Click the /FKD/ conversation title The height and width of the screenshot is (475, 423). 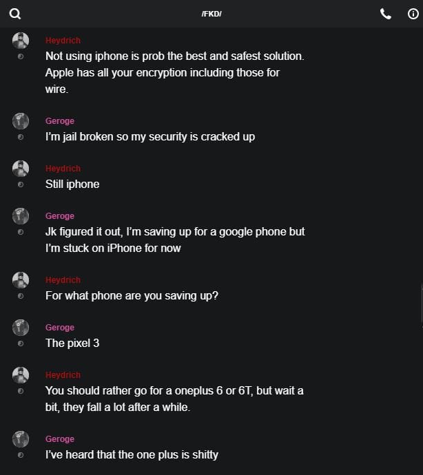pyautogui.click(x=211, y=14)
